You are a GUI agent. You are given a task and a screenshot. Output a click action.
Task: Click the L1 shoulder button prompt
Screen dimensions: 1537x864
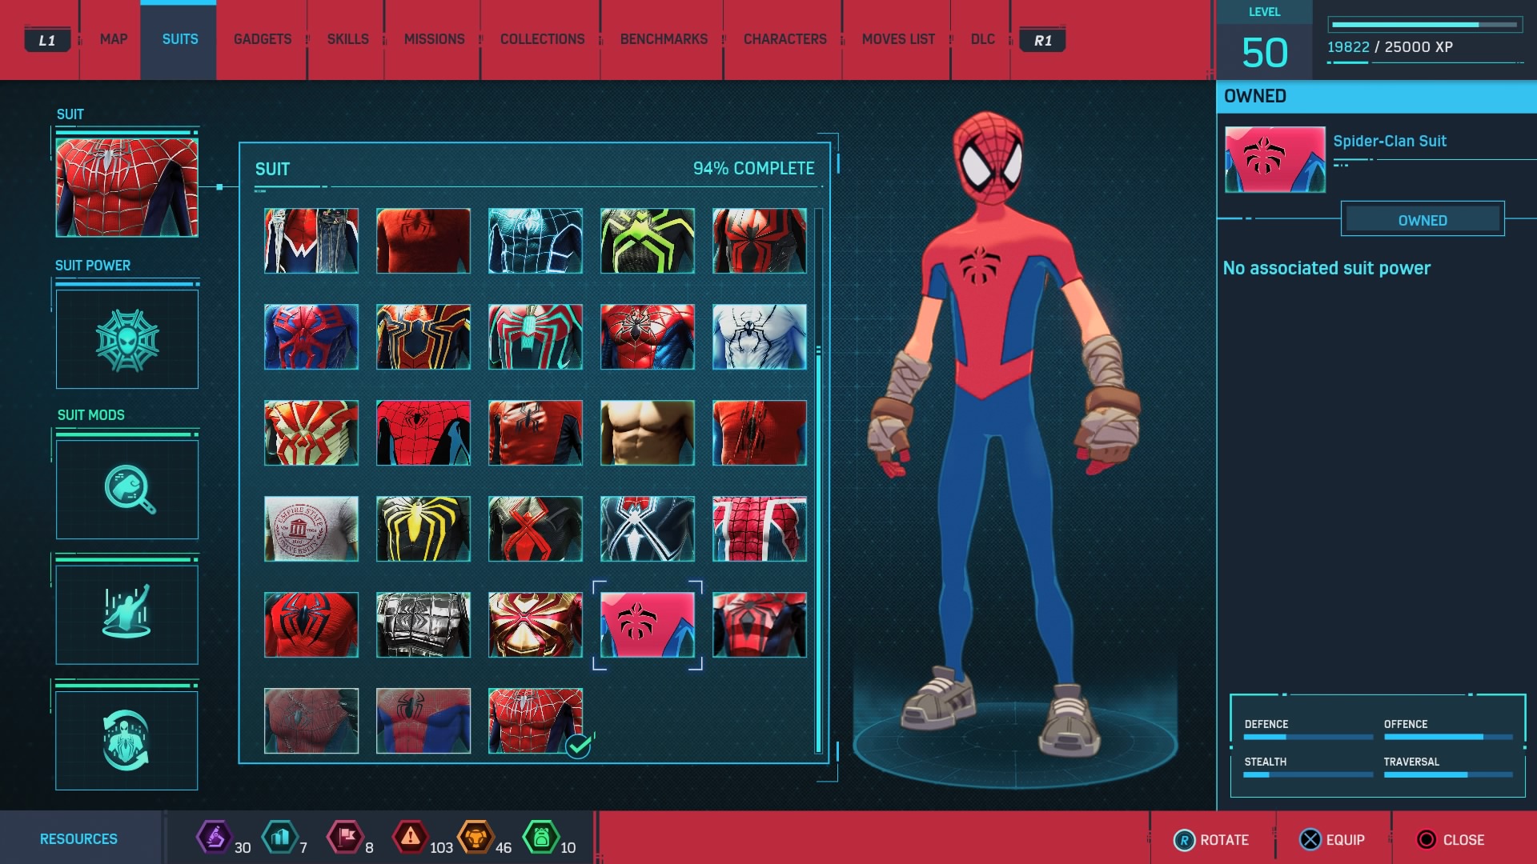(x=47, y=40)
